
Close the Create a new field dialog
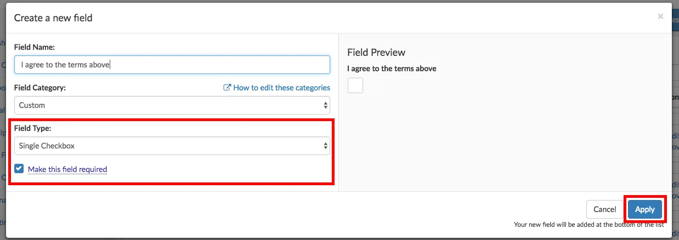(x=660, y=16)
